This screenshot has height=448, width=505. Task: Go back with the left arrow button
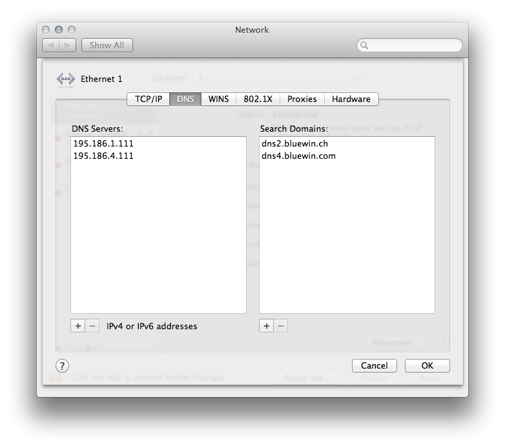[x=51, y=45]
